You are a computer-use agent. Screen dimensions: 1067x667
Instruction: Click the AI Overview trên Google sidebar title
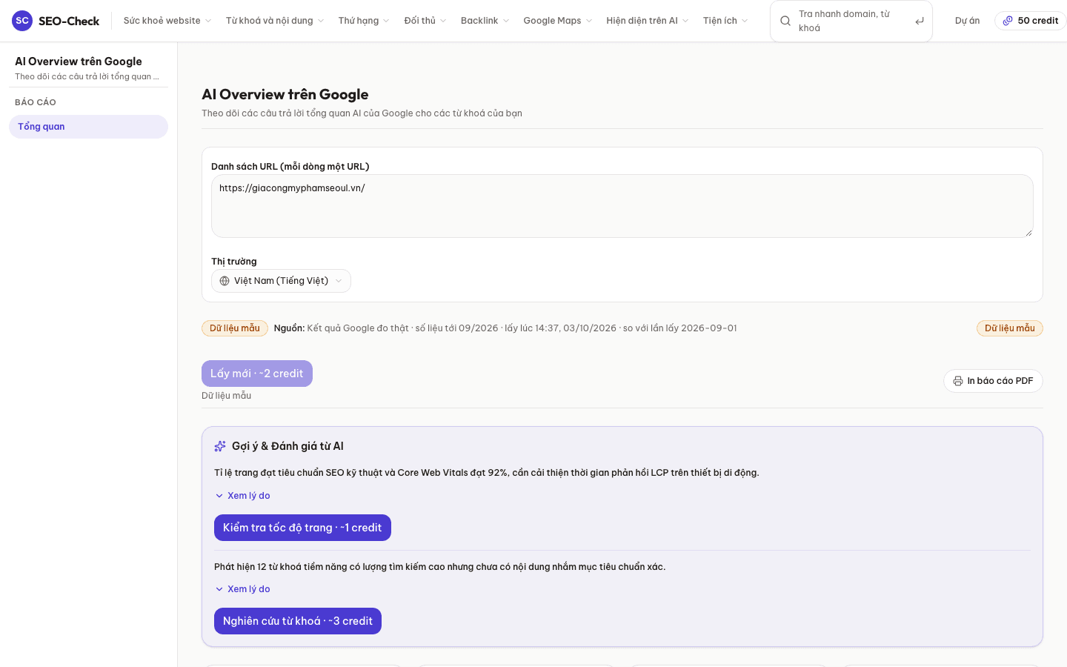pos(79,62)
